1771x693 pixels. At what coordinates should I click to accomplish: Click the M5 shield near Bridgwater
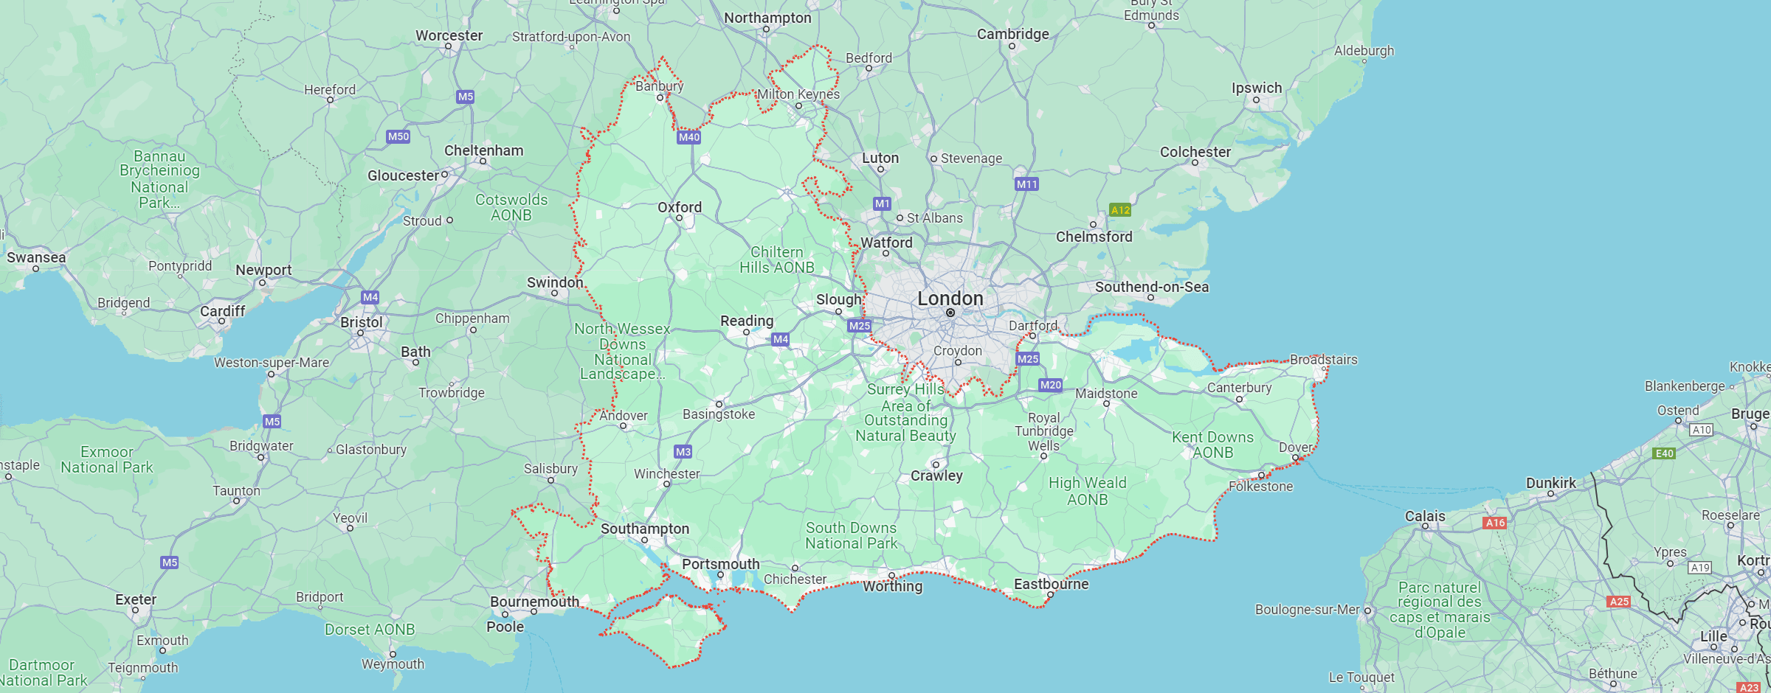coord(272,422)
